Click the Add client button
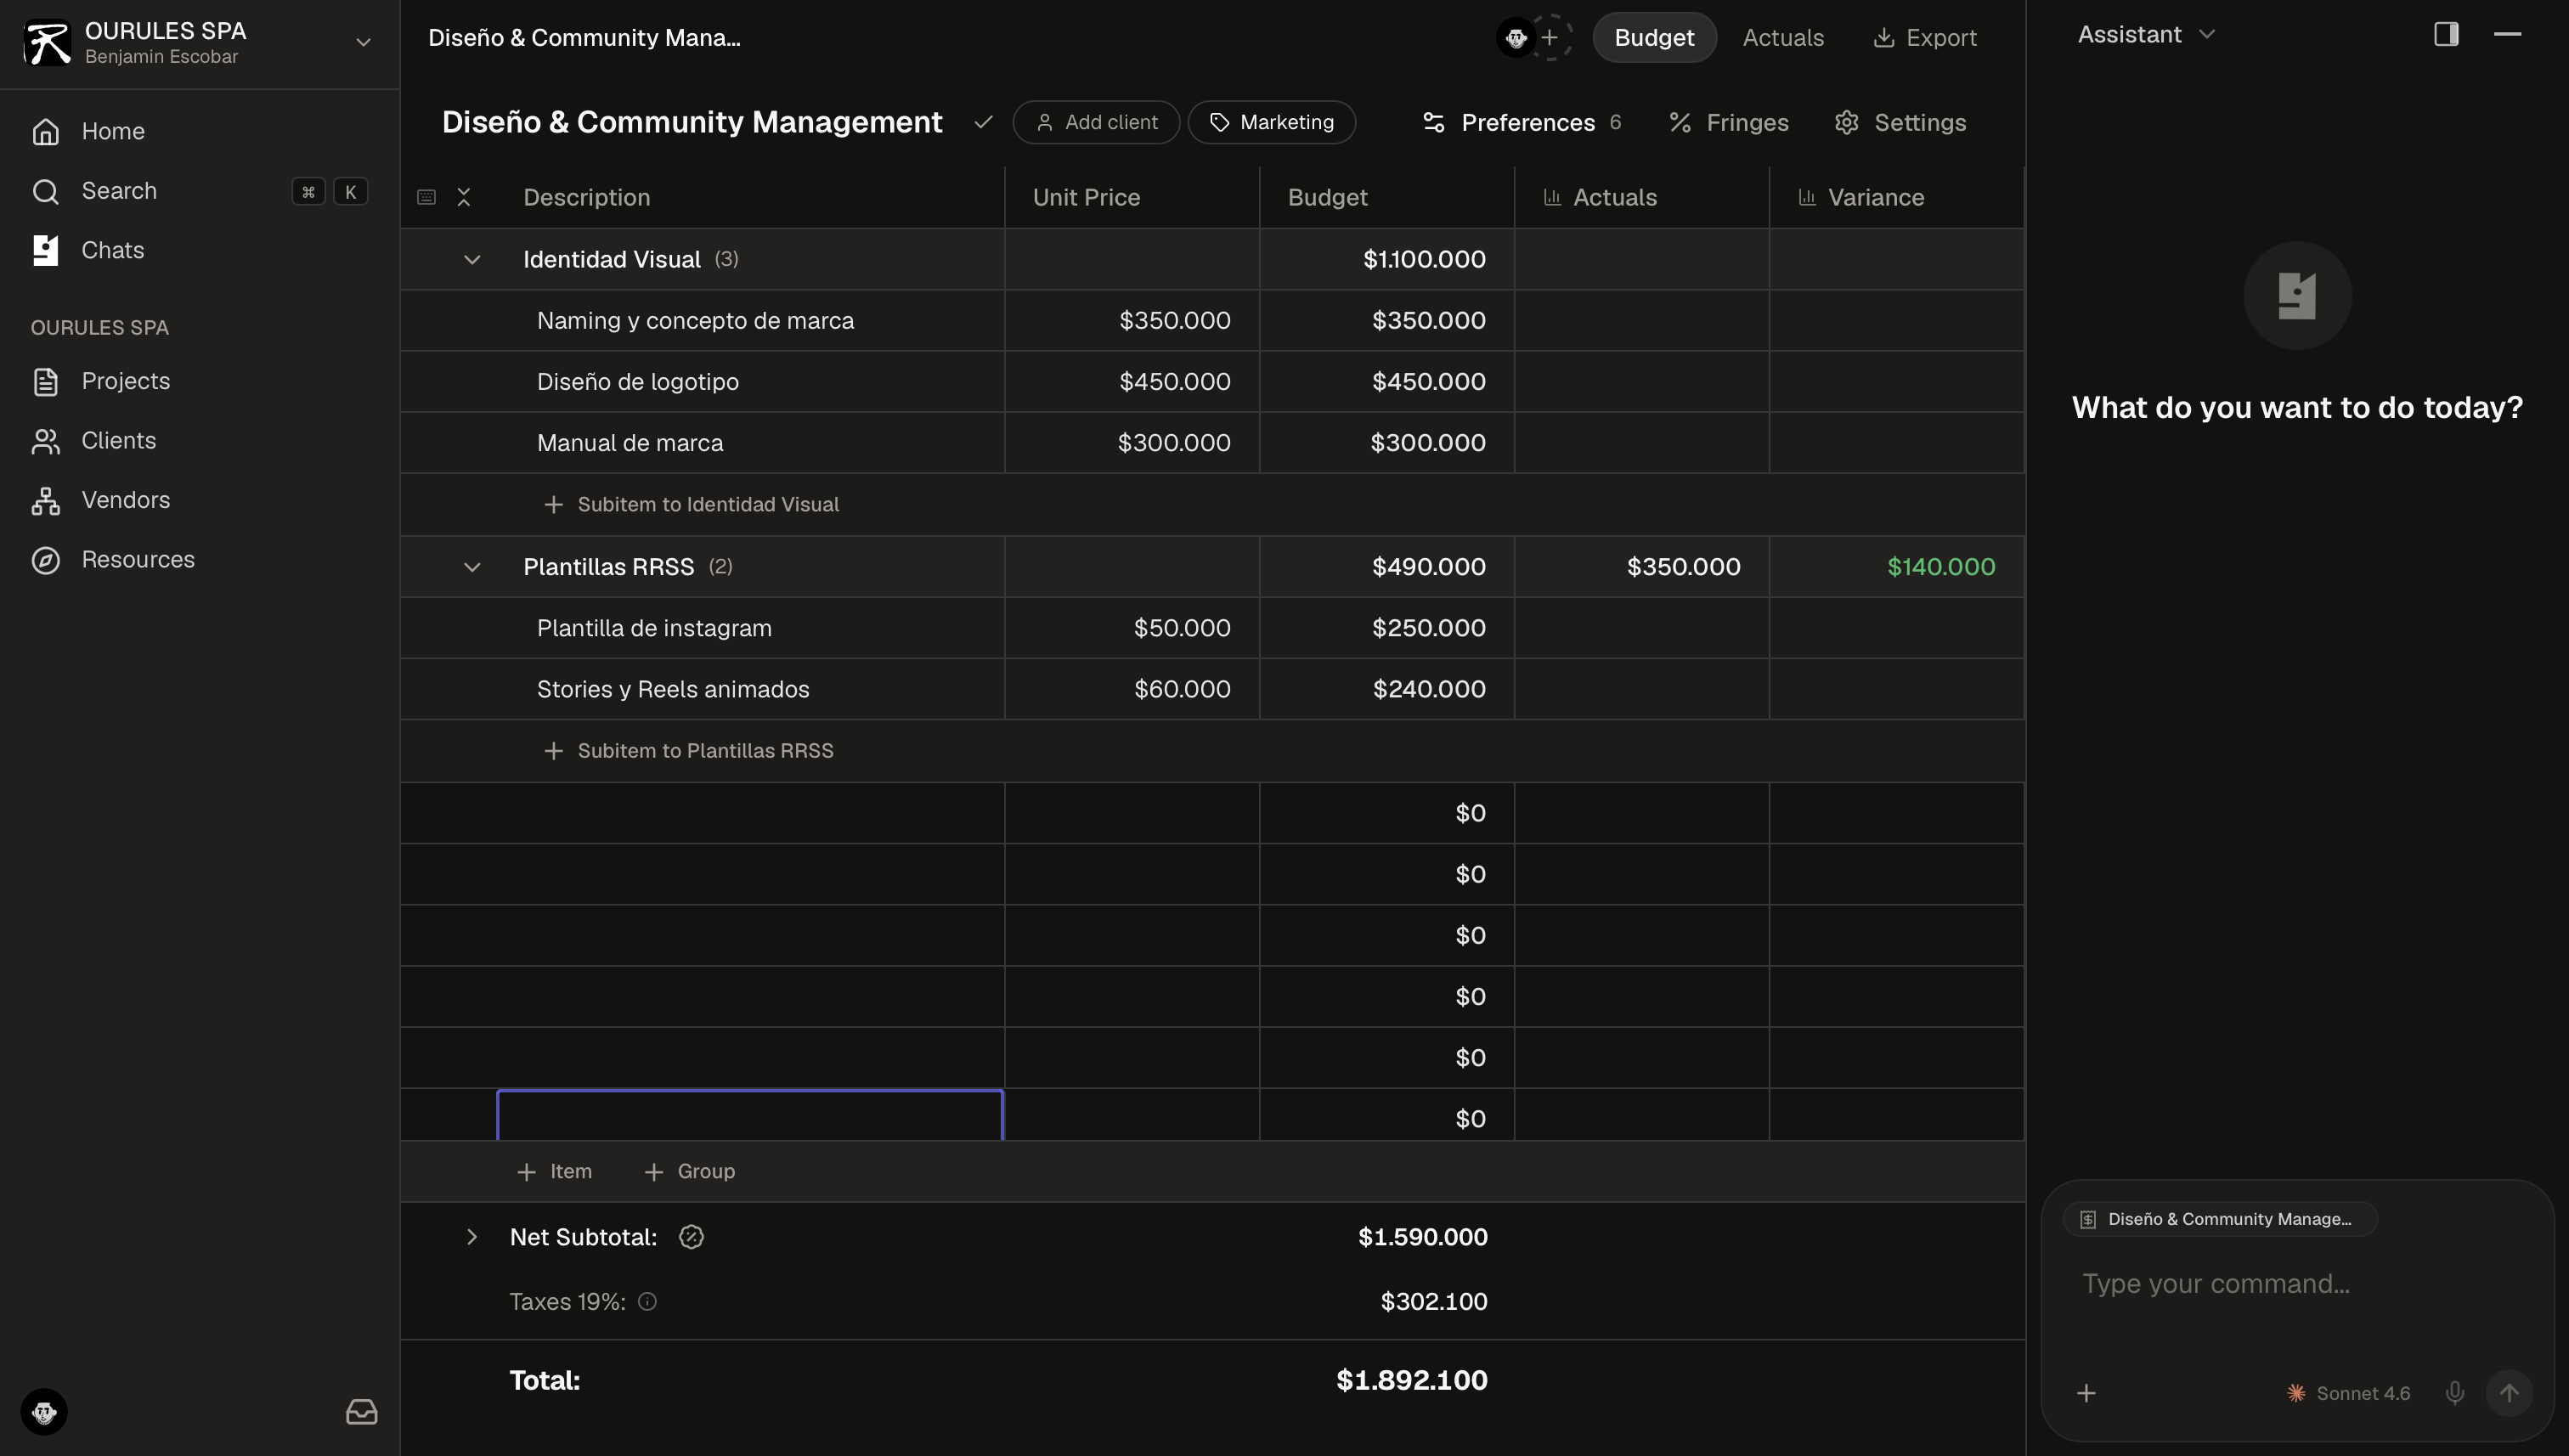The height and width of the screenshot is (1456, 2569). coord(1096,122)
